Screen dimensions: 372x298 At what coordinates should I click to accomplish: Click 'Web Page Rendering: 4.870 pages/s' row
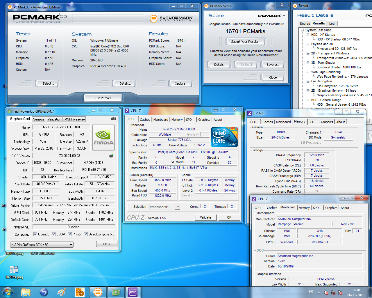pyautogui.click(x=342, y=77)
